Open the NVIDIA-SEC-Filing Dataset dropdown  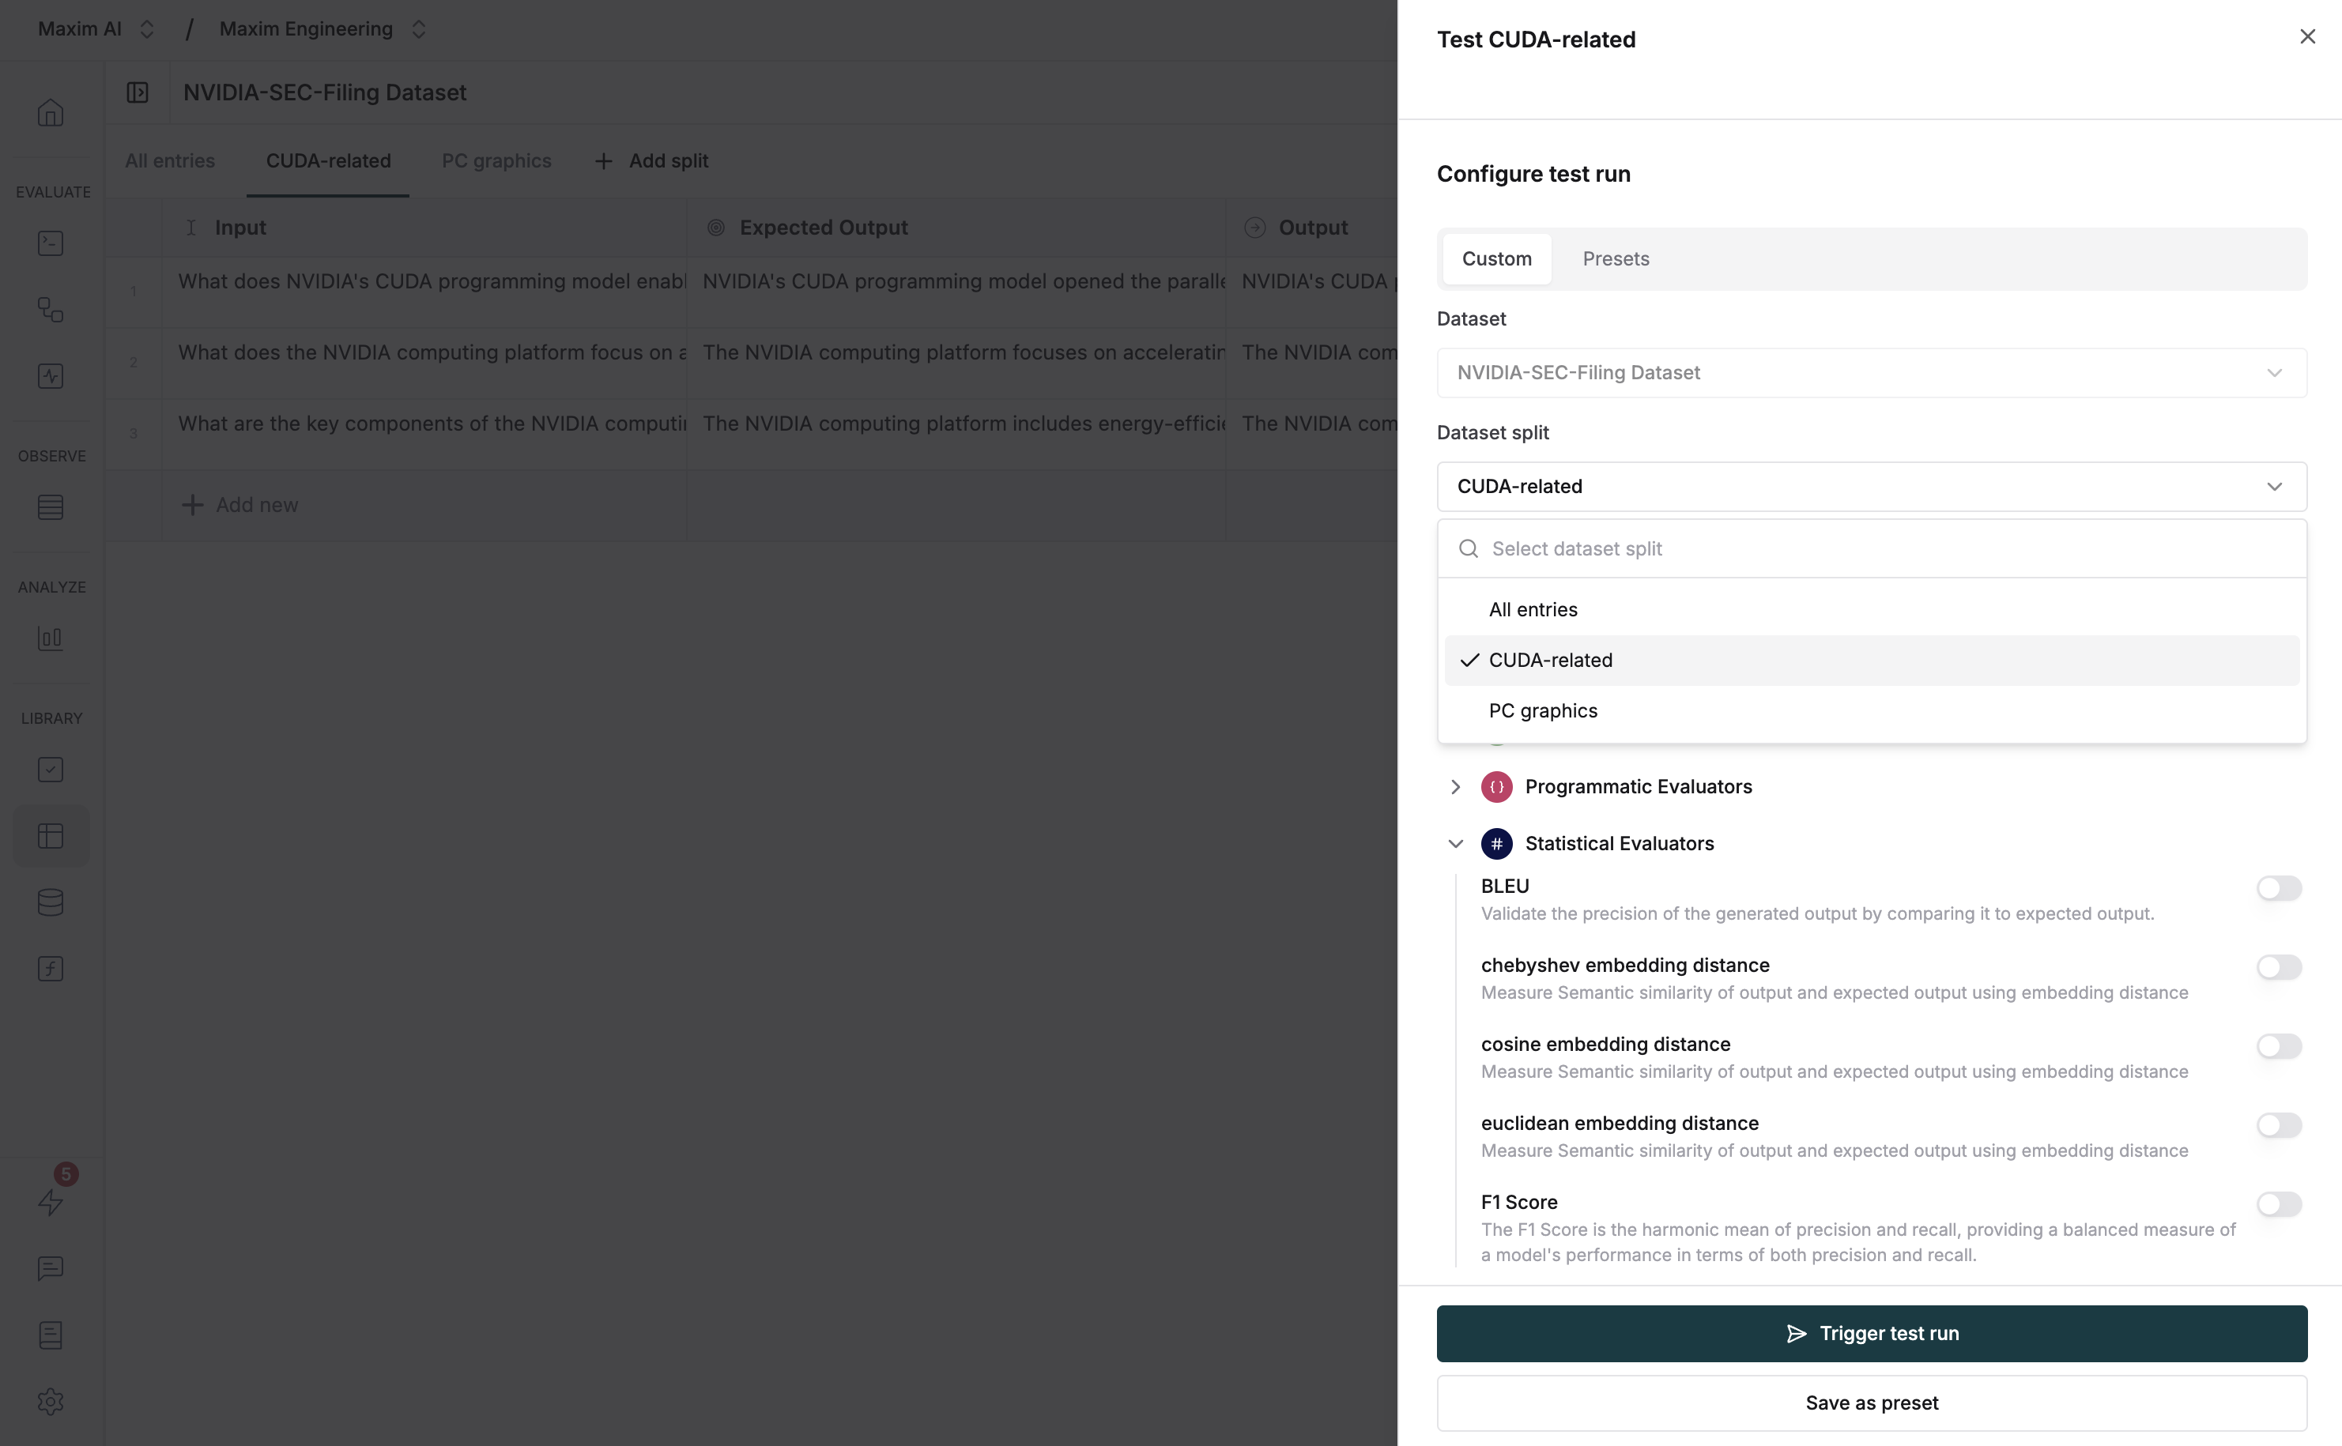pos(1870,372)
